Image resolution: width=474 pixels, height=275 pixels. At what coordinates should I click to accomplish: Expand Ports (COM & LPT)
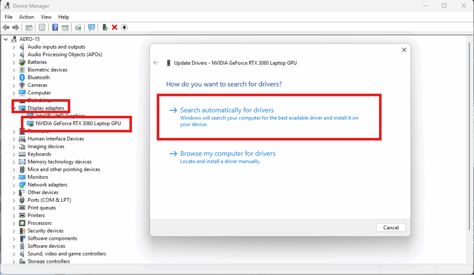coord(13,200)
